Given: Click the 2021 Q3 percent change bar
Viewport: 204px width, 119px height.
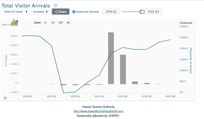Looking at the screenshot, I should point(123,69).
